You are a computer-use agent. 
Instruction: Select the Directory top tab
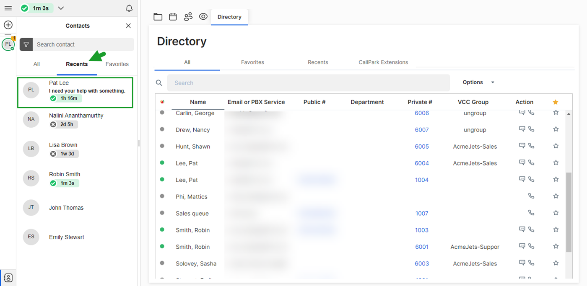[229, 17]
